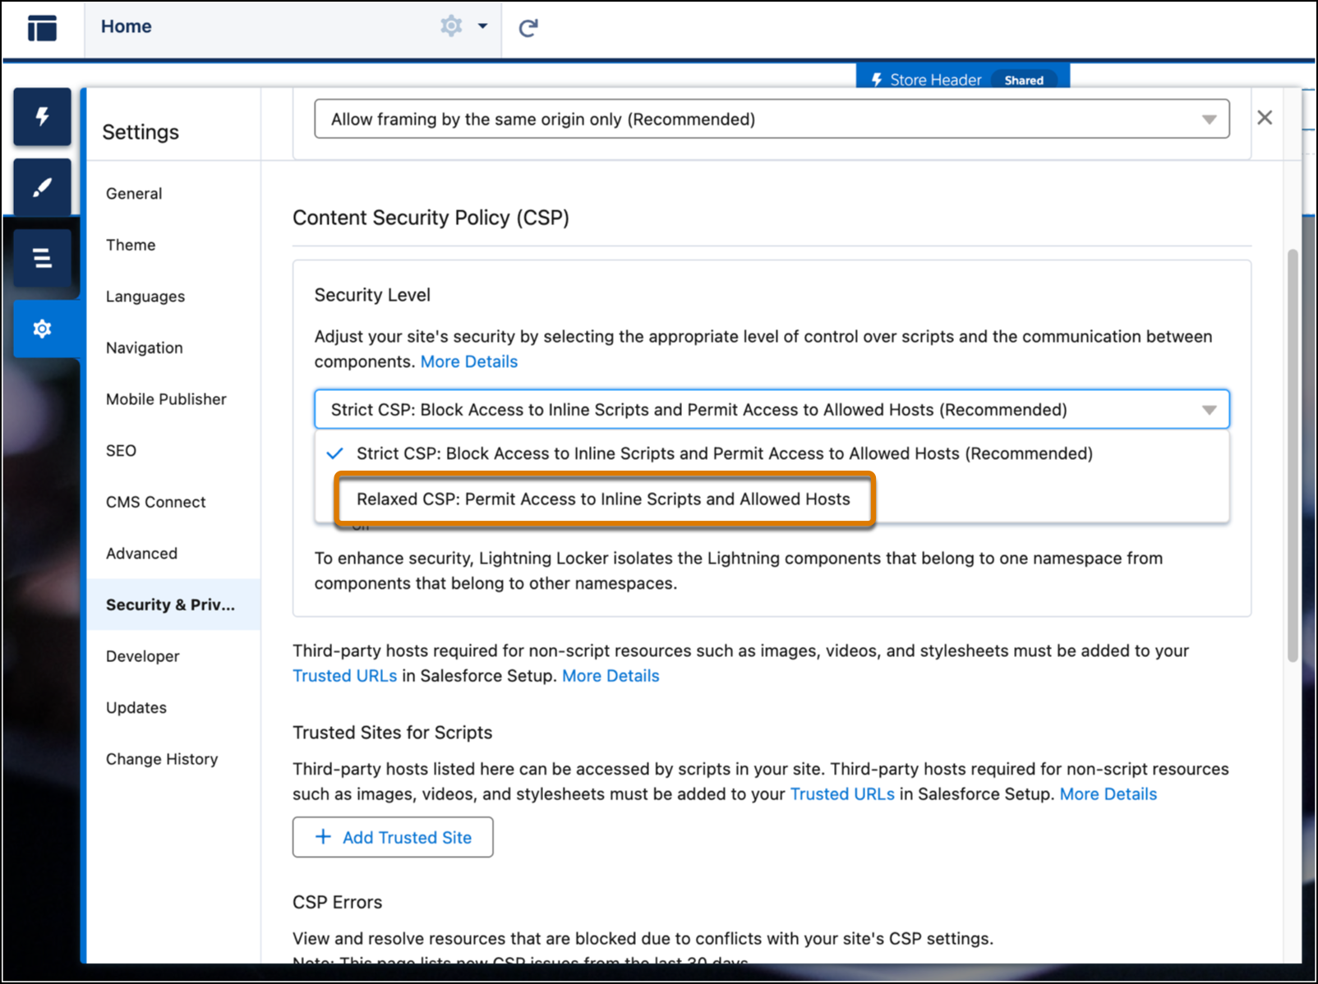The height and width of the screenshot is (984, 1318).
Task: Refresh the page with the reload icon
Action: pos(528,28)
